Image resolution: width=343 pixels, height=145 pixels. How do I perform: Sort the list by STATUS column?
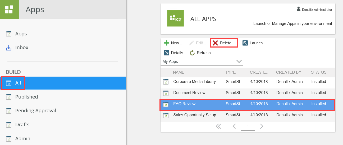[319, 72]
